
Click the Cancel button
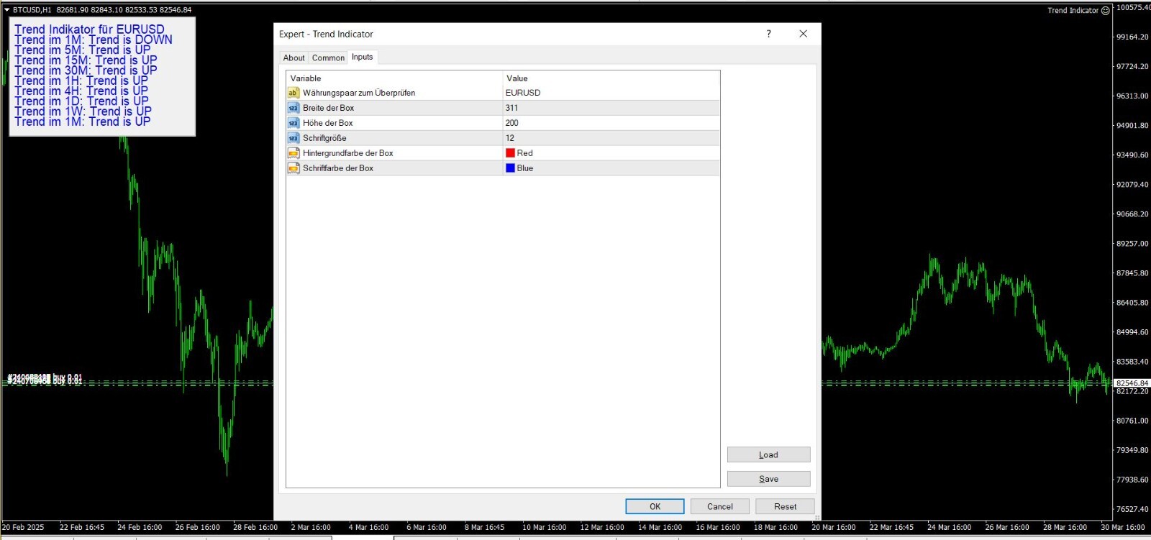(719, 506)
